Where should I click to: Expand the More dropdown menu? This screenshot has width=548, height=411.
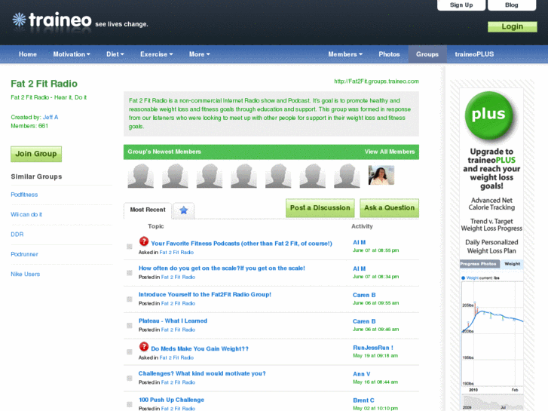pos(200,54)
